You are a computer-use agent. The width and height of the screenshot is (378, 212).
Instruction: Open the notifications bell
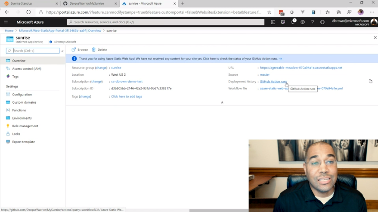[x=293, y=22]
